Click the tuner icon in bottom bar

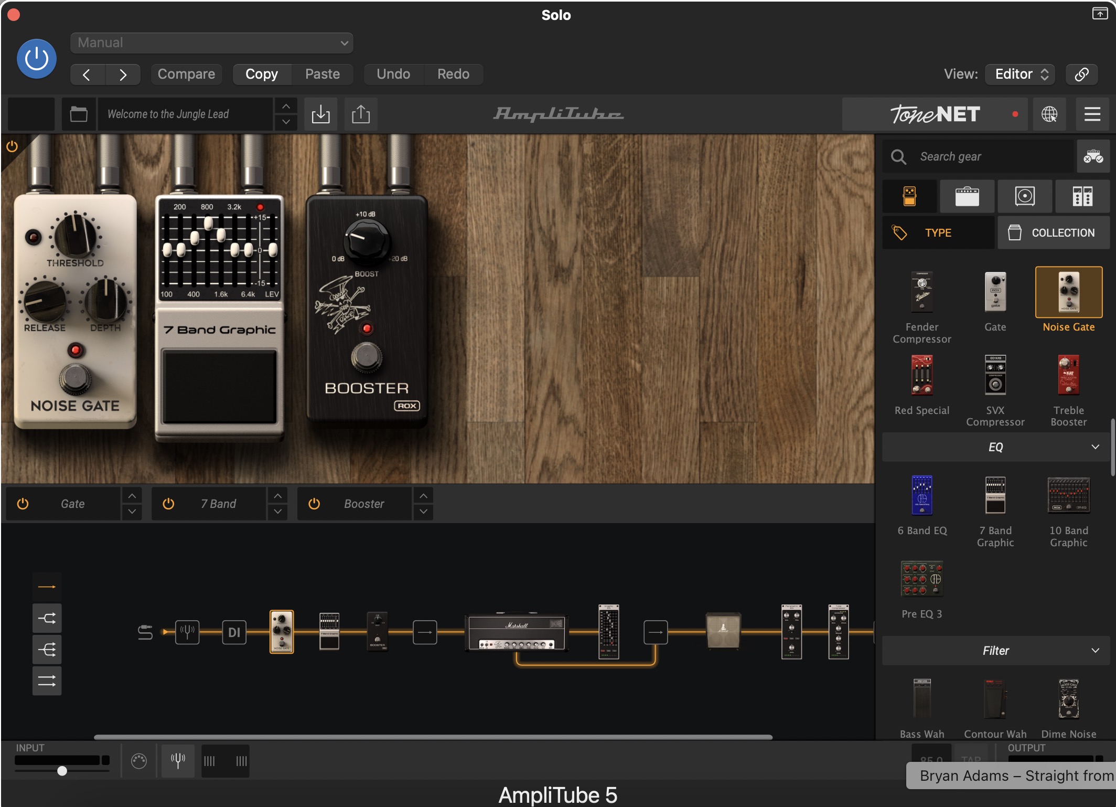click(178, 761)
